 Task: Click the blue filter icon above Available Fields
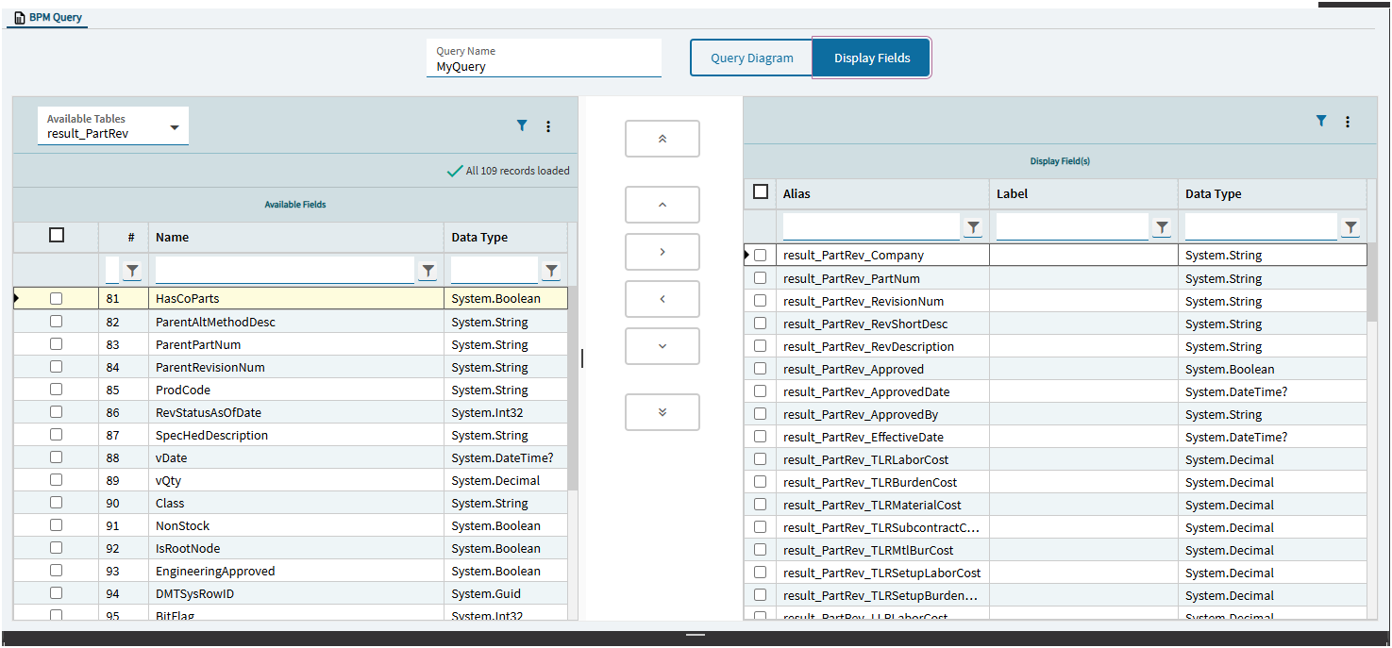point(522,125)
